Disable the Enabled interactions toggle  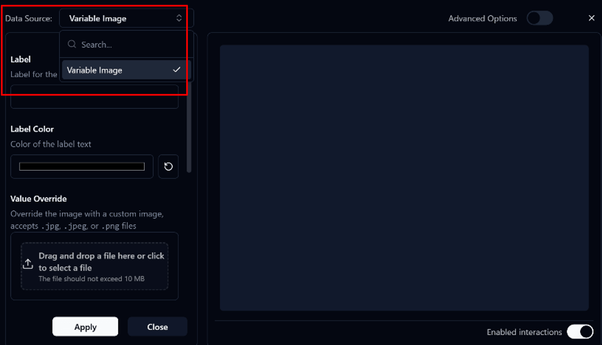[580, 332]
